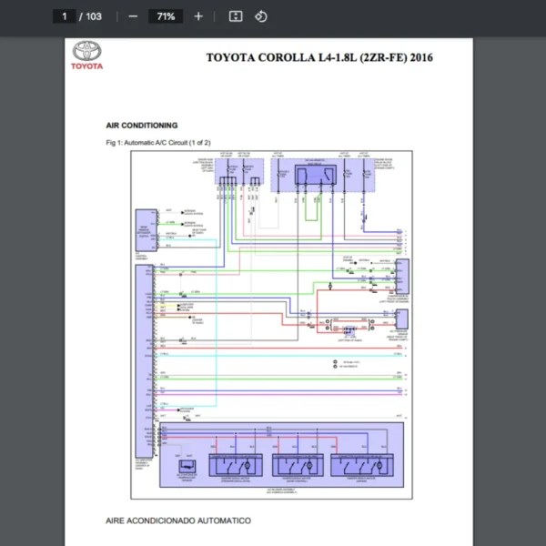
Task: Click the TOYOTA COROLLA L4-1.8L document title
Action: coord(319,58)
